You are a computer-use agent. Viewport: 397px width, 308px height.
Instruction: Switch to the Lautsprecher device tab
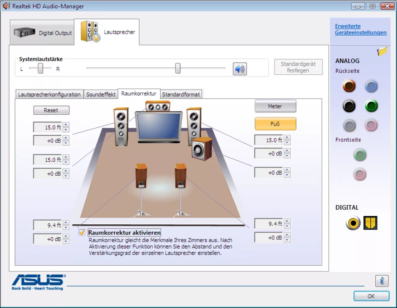[x=107, y=32]
